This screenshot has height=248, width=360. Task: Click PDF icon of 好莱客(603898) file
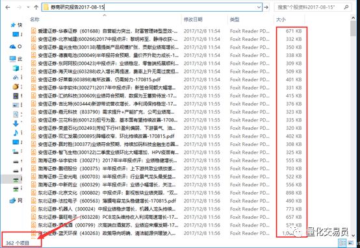point(34,80)
